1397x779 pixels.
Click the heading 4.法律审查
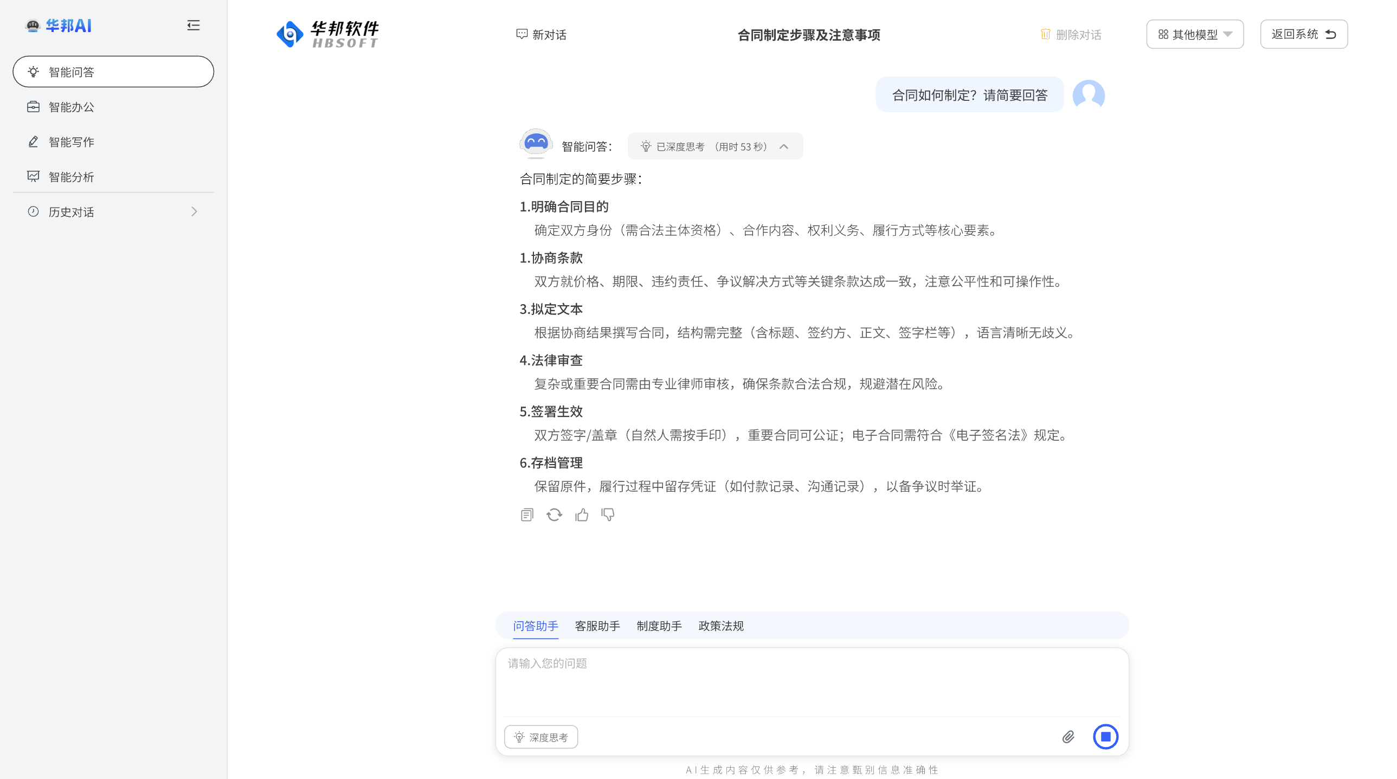(x=551, y=360)
